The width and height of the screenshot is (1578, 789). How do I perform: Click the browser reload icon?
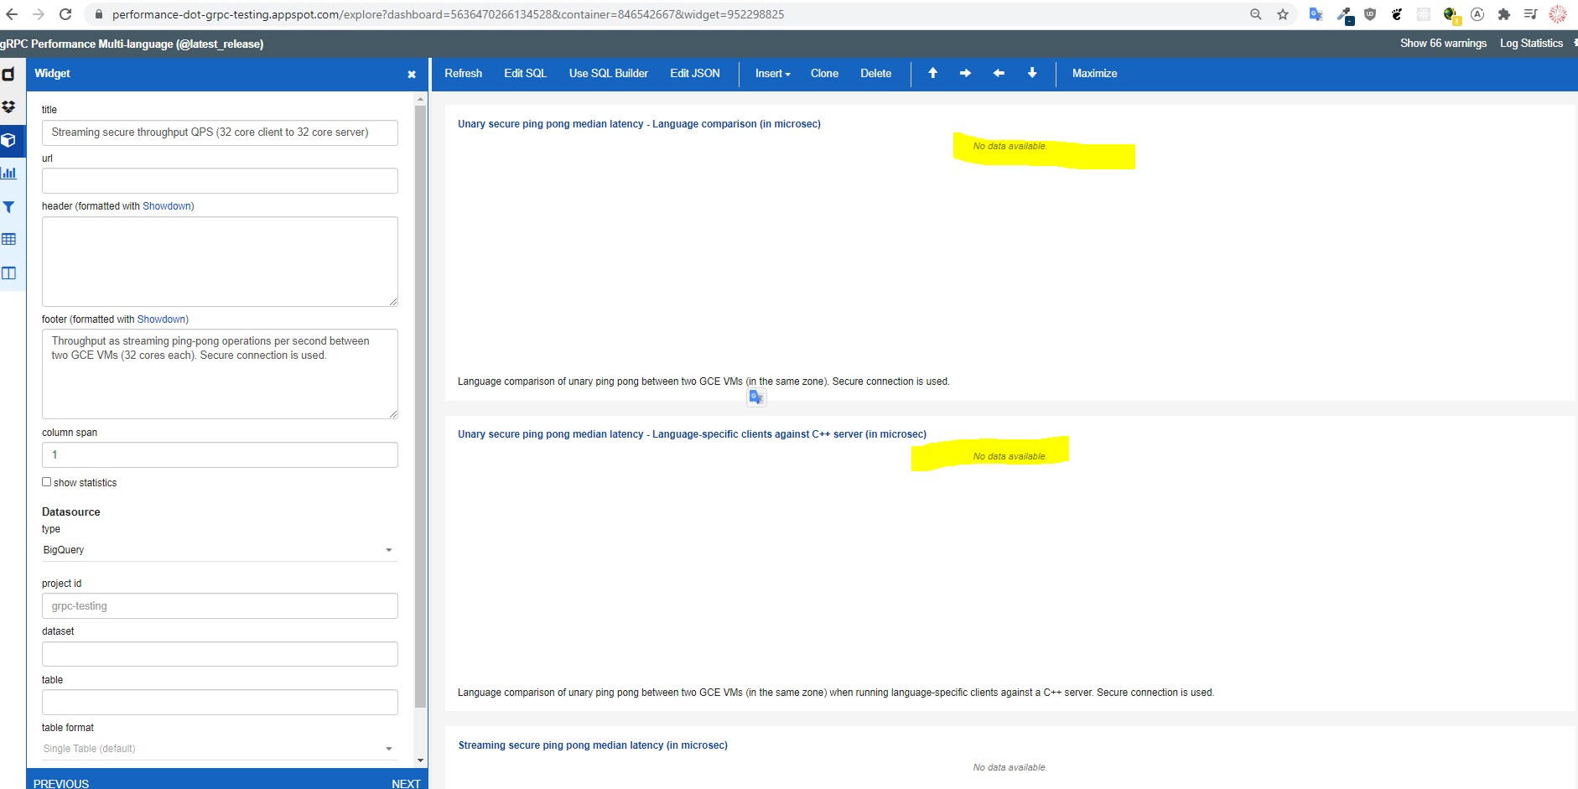(x=65, y=14)
